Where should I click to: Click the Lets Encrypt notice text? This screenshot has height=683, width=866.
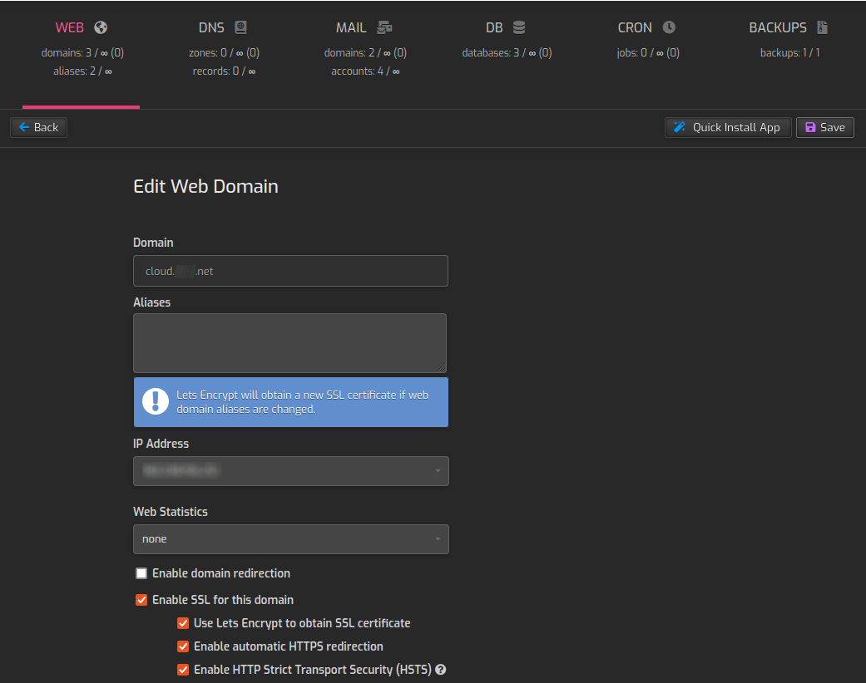[x=302, y=402]
